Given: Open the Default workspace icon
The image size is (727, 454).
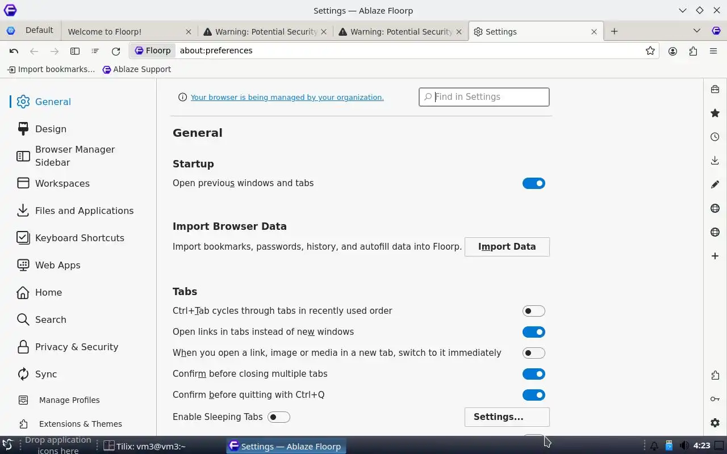Looking at the screenshot, I should tap(11, 31).
